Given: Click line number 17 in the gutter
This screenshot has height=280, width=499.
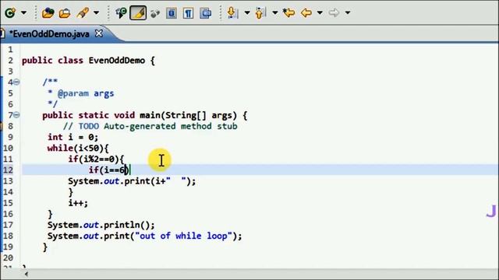Looking at the screenshot, I should (x=9, y=225).
